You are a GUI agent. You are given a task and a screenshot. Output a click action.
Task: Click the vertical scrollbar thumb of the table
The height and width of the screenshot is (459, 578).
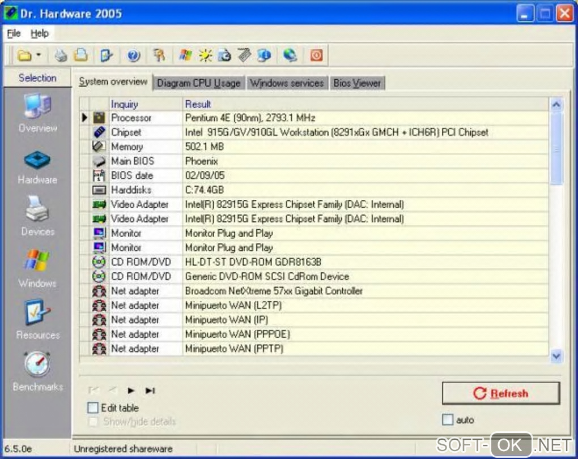coord(556,148)
